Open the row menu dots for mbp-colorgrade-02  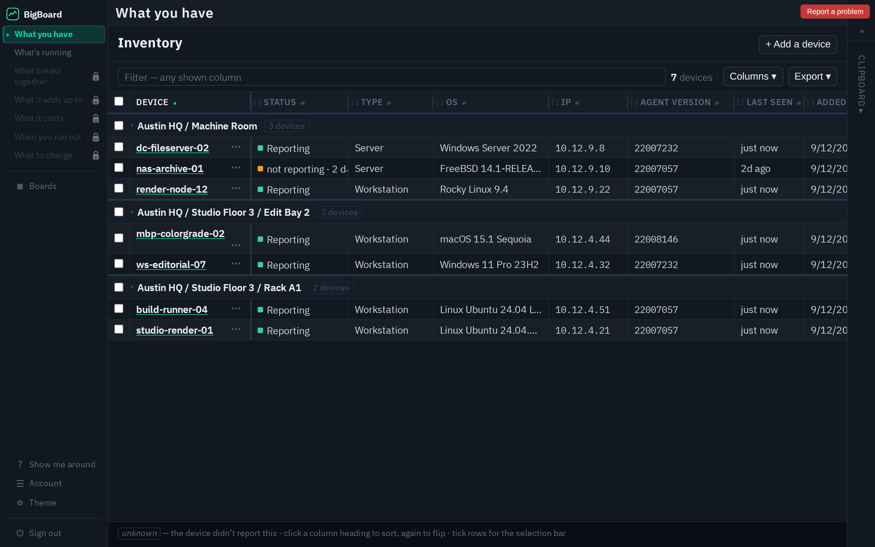point(236,245)
